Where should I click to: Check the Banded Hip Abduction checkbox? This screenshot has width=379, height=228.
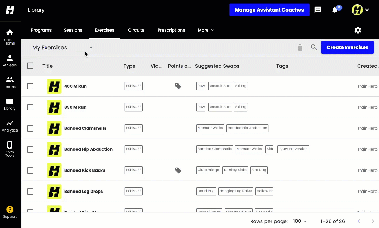30,149
